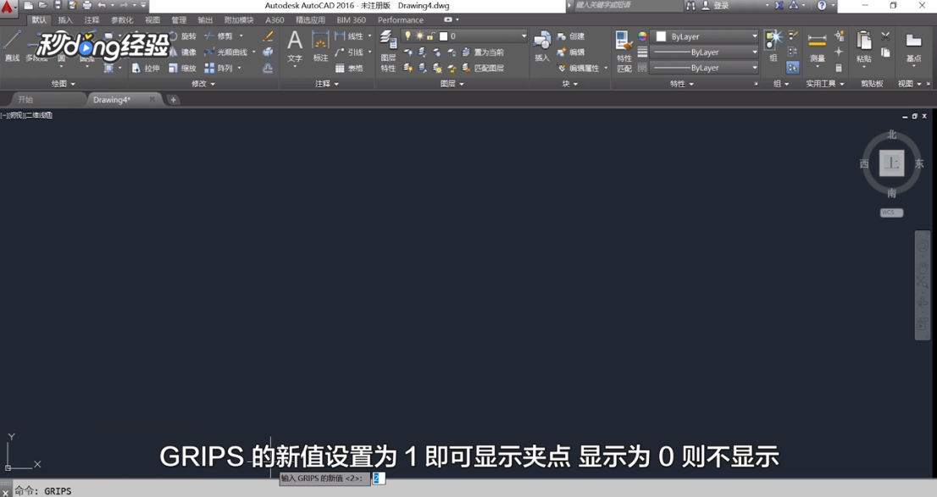Click the ViewCube top (上) face
The height and width of the screenshot is (497, 937).
[x=891, y=163]
